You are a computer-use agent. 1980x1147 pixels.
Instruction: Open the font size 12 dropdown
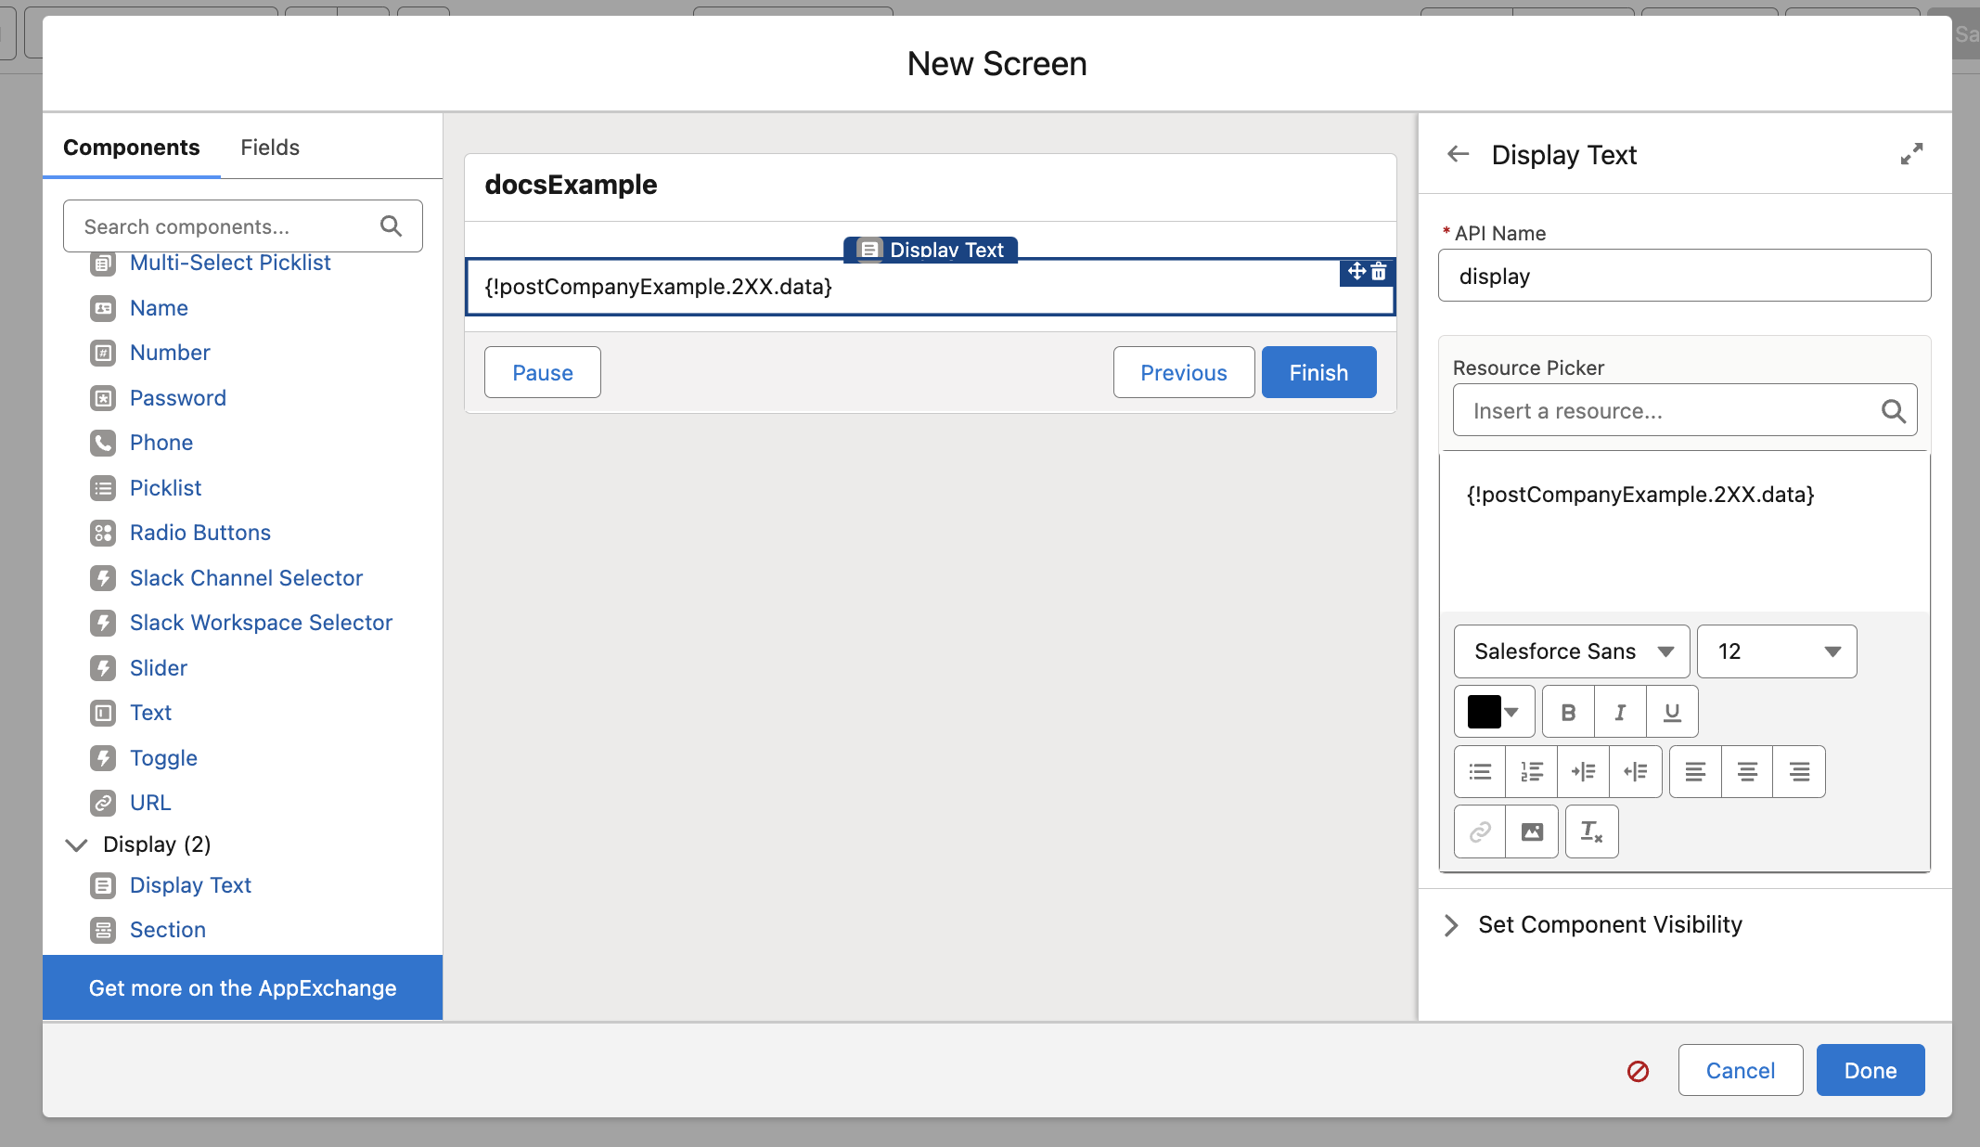point(1776,651)
